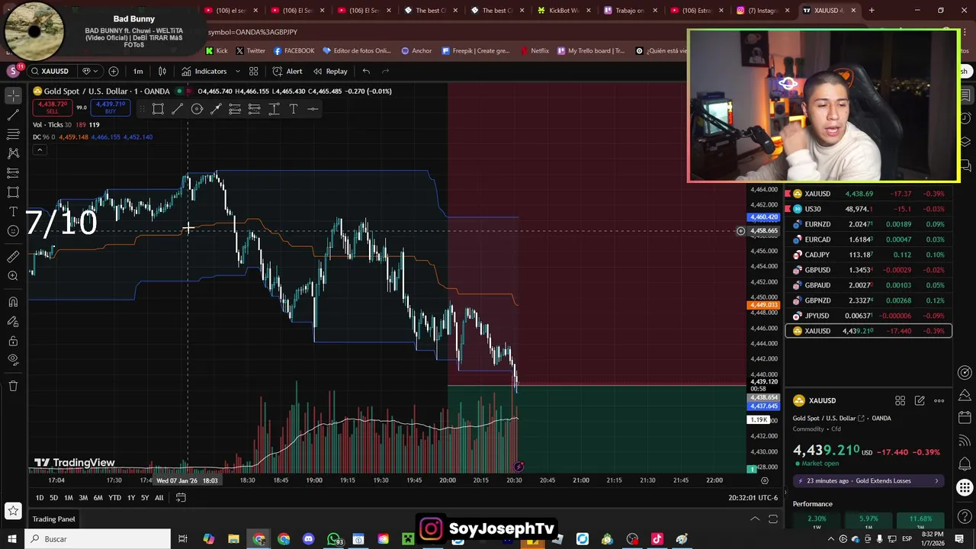Start bar Replay mode

click(329, 71)
